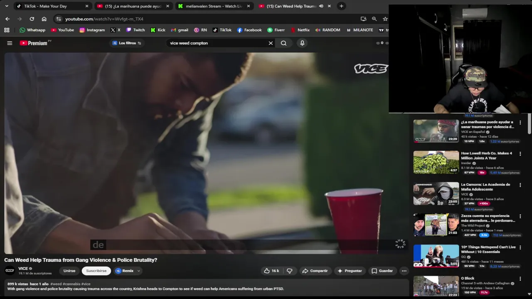Open La Camorra video thumbnail
This screenshot has width=532, height=299.
[x=436, y=193]
